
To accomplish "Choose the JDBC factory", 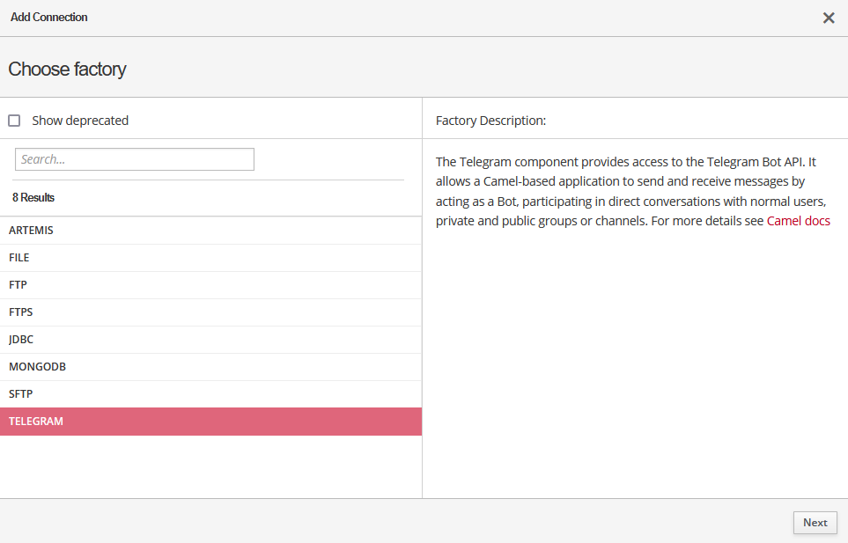I will click(210, 340).
